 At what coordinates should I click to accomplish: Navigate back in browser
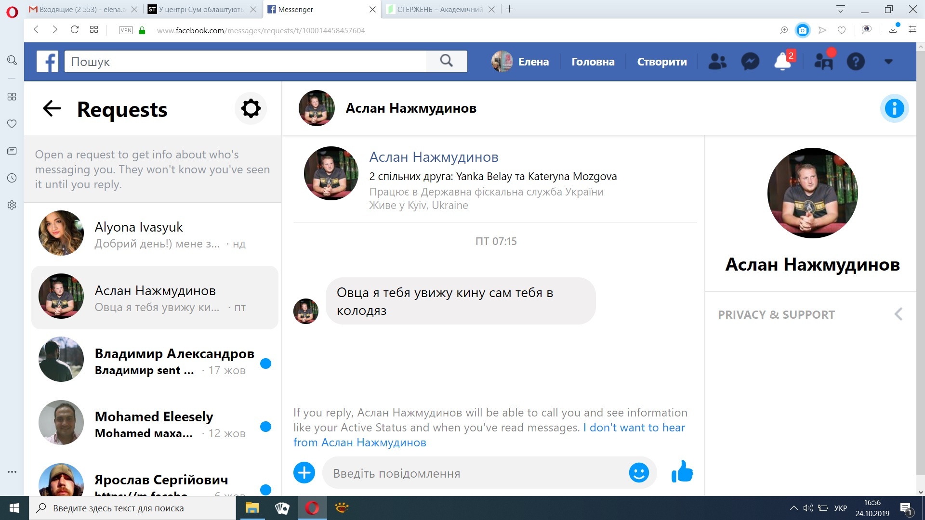(x=36, y=30)
